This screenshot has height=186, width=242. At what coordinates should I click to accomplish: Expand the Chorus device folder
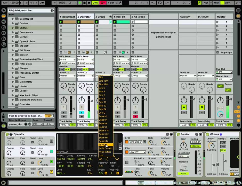coord(13,28)
